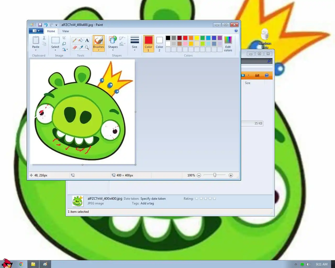
Task: Select the Fill with color bucket tool
Action: 81,40
